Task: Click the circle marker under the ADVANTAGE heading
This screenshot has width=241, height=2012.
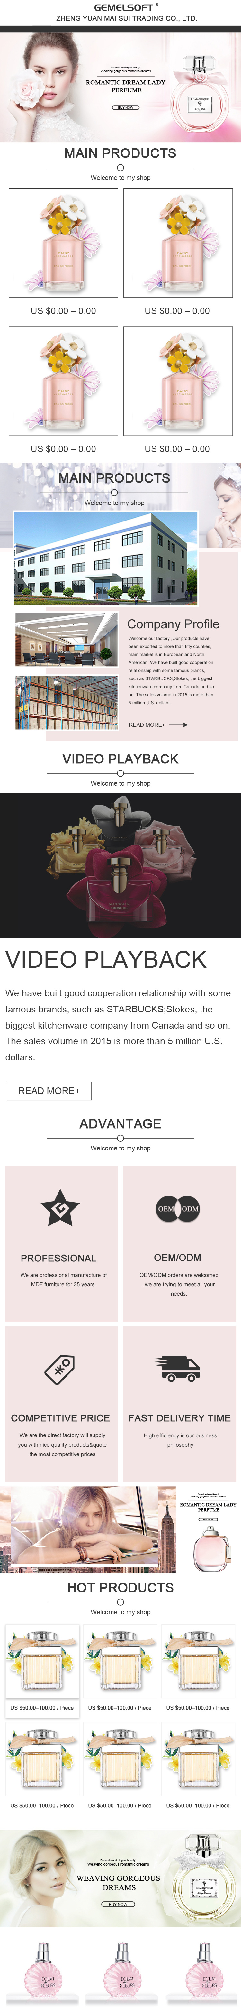Action: tap(120, 1138)
